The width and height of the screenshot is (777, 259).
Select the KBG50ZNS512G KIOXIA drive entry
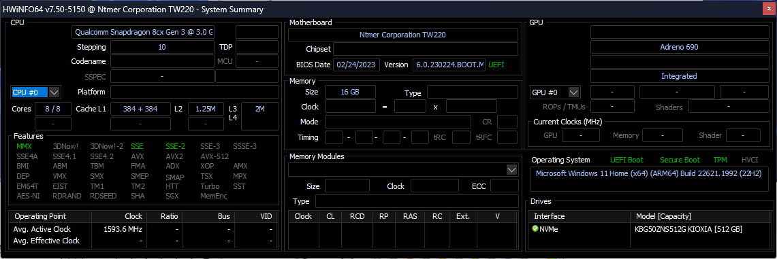688,229
